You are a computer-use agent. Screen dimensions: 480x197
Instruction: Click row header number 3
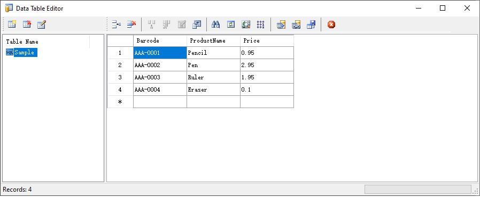click(x=120, y=77)
